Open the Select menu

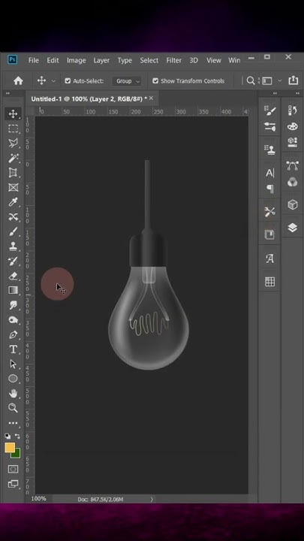[x=149, y=60]
